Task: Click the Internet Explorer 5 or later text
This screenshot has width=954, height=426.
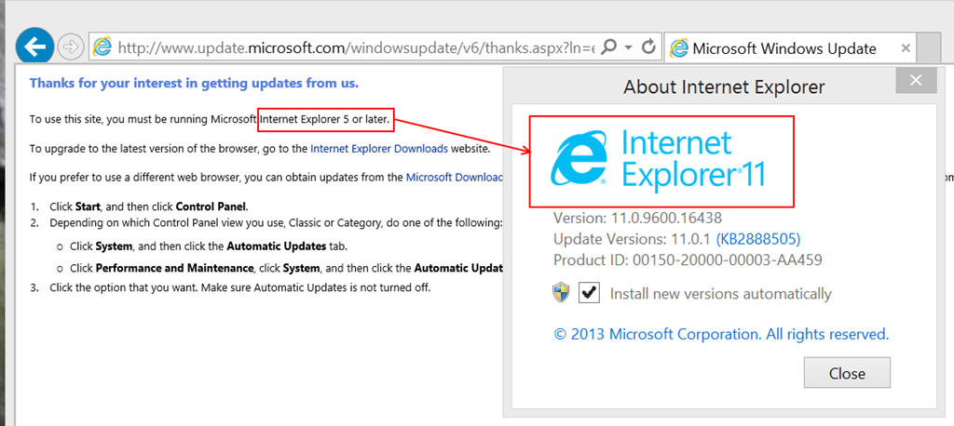Action: (325, 120)
